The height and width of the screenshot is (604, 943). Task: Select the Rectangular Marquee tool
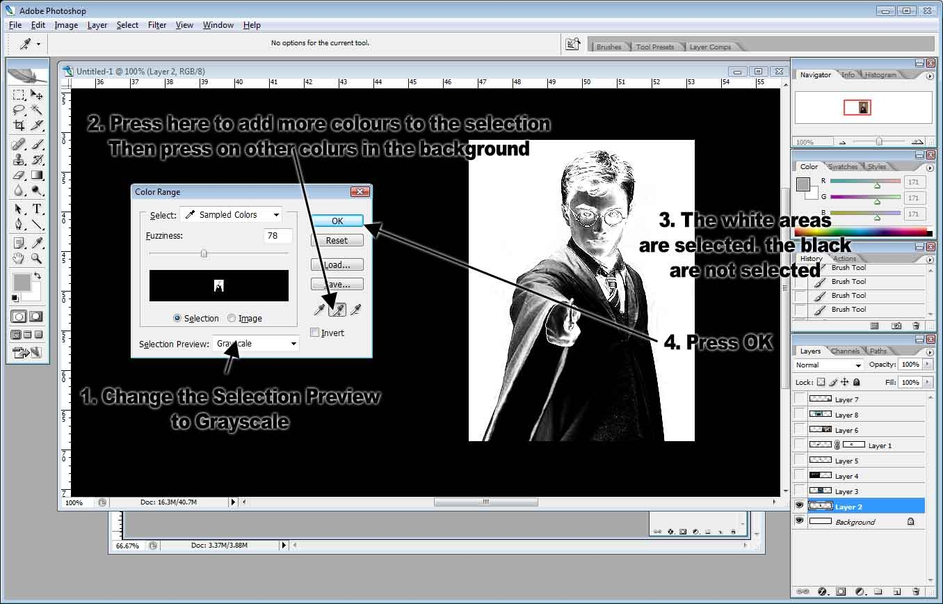pyautogui.click(x=19, y=95)
